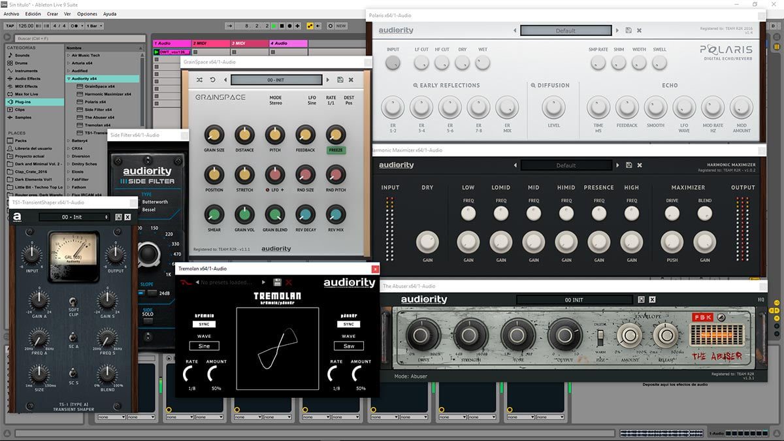Select the 1 Audio track header

[171, 43]
